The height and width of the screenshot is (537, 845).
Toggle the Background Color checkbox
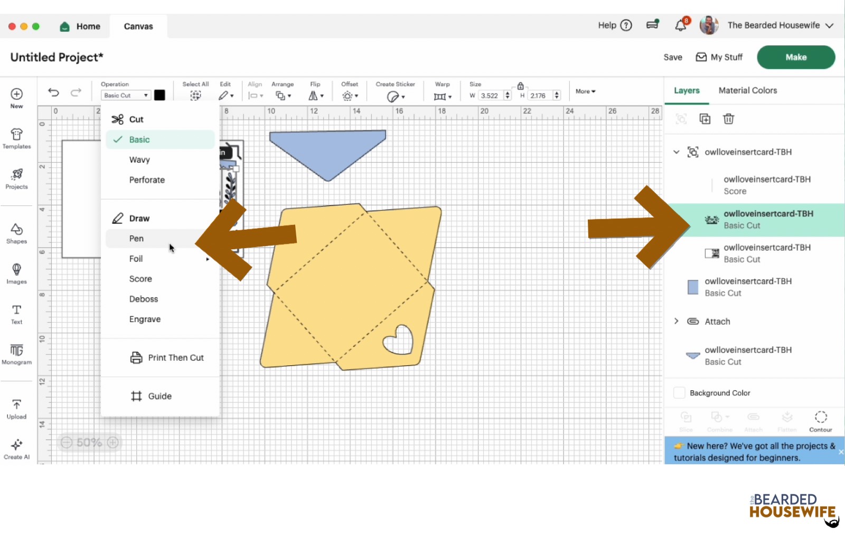pyautogui.click(x=679, y=393)
